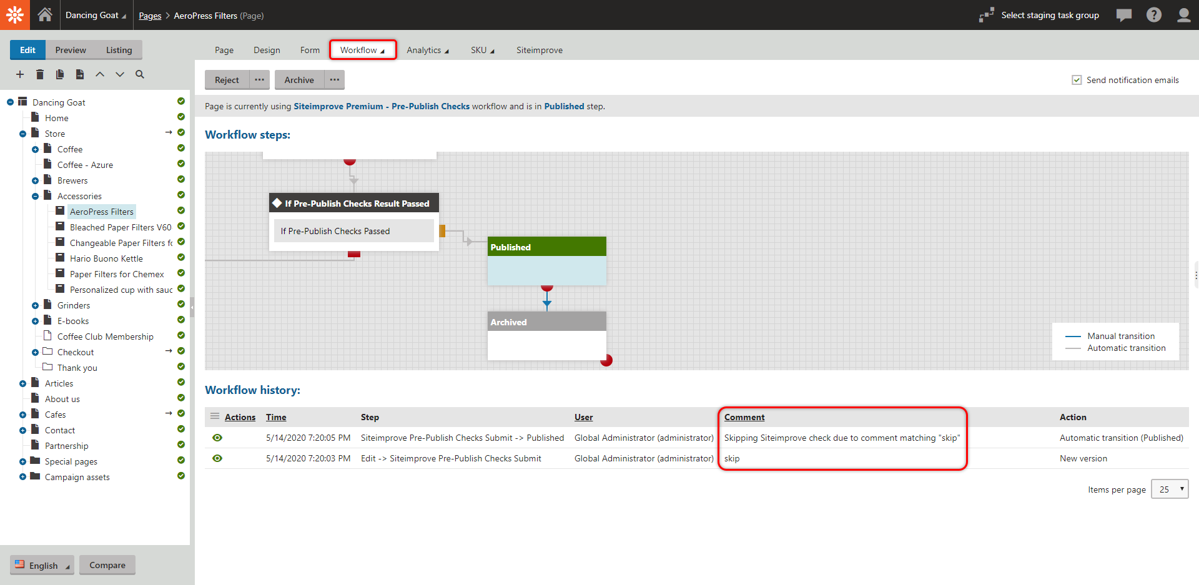
Task: Select the Archived workflow step box
Action: point(547,336)
